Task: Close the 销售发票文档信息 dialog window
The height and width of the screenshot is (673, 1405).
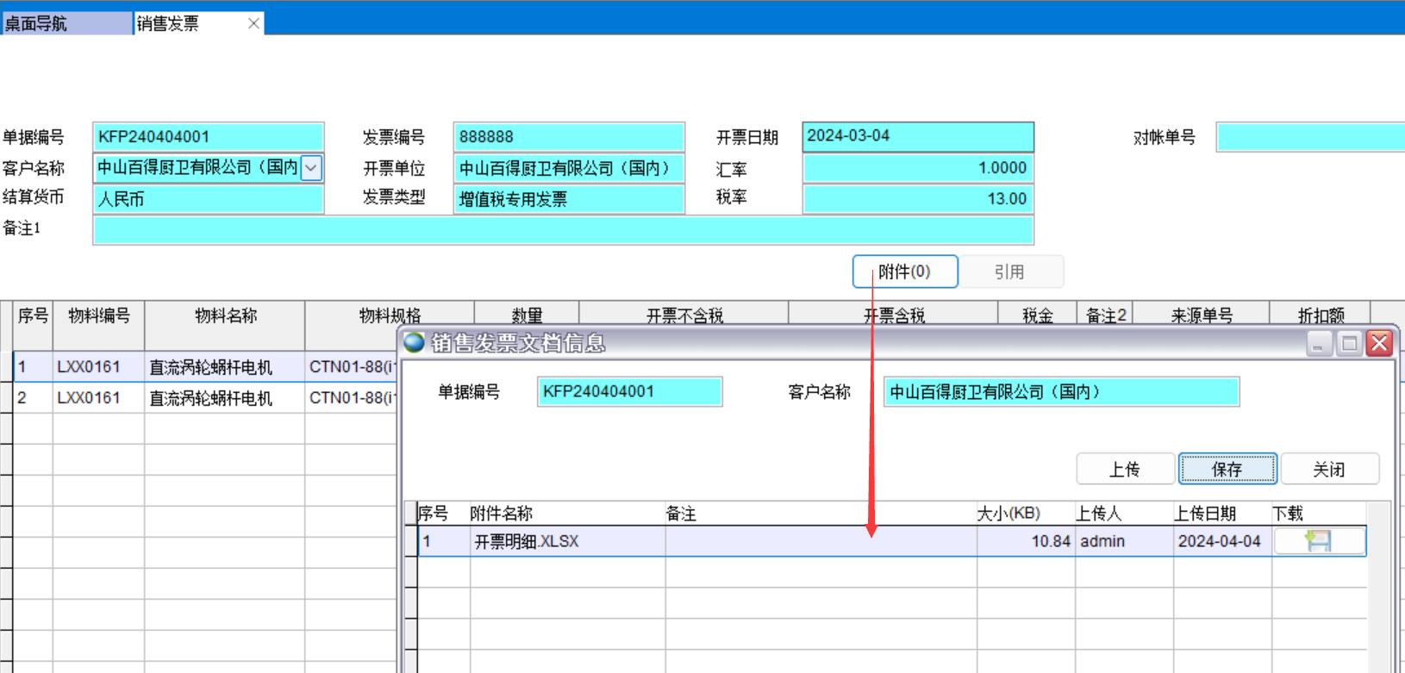Action: [1379, 344]
